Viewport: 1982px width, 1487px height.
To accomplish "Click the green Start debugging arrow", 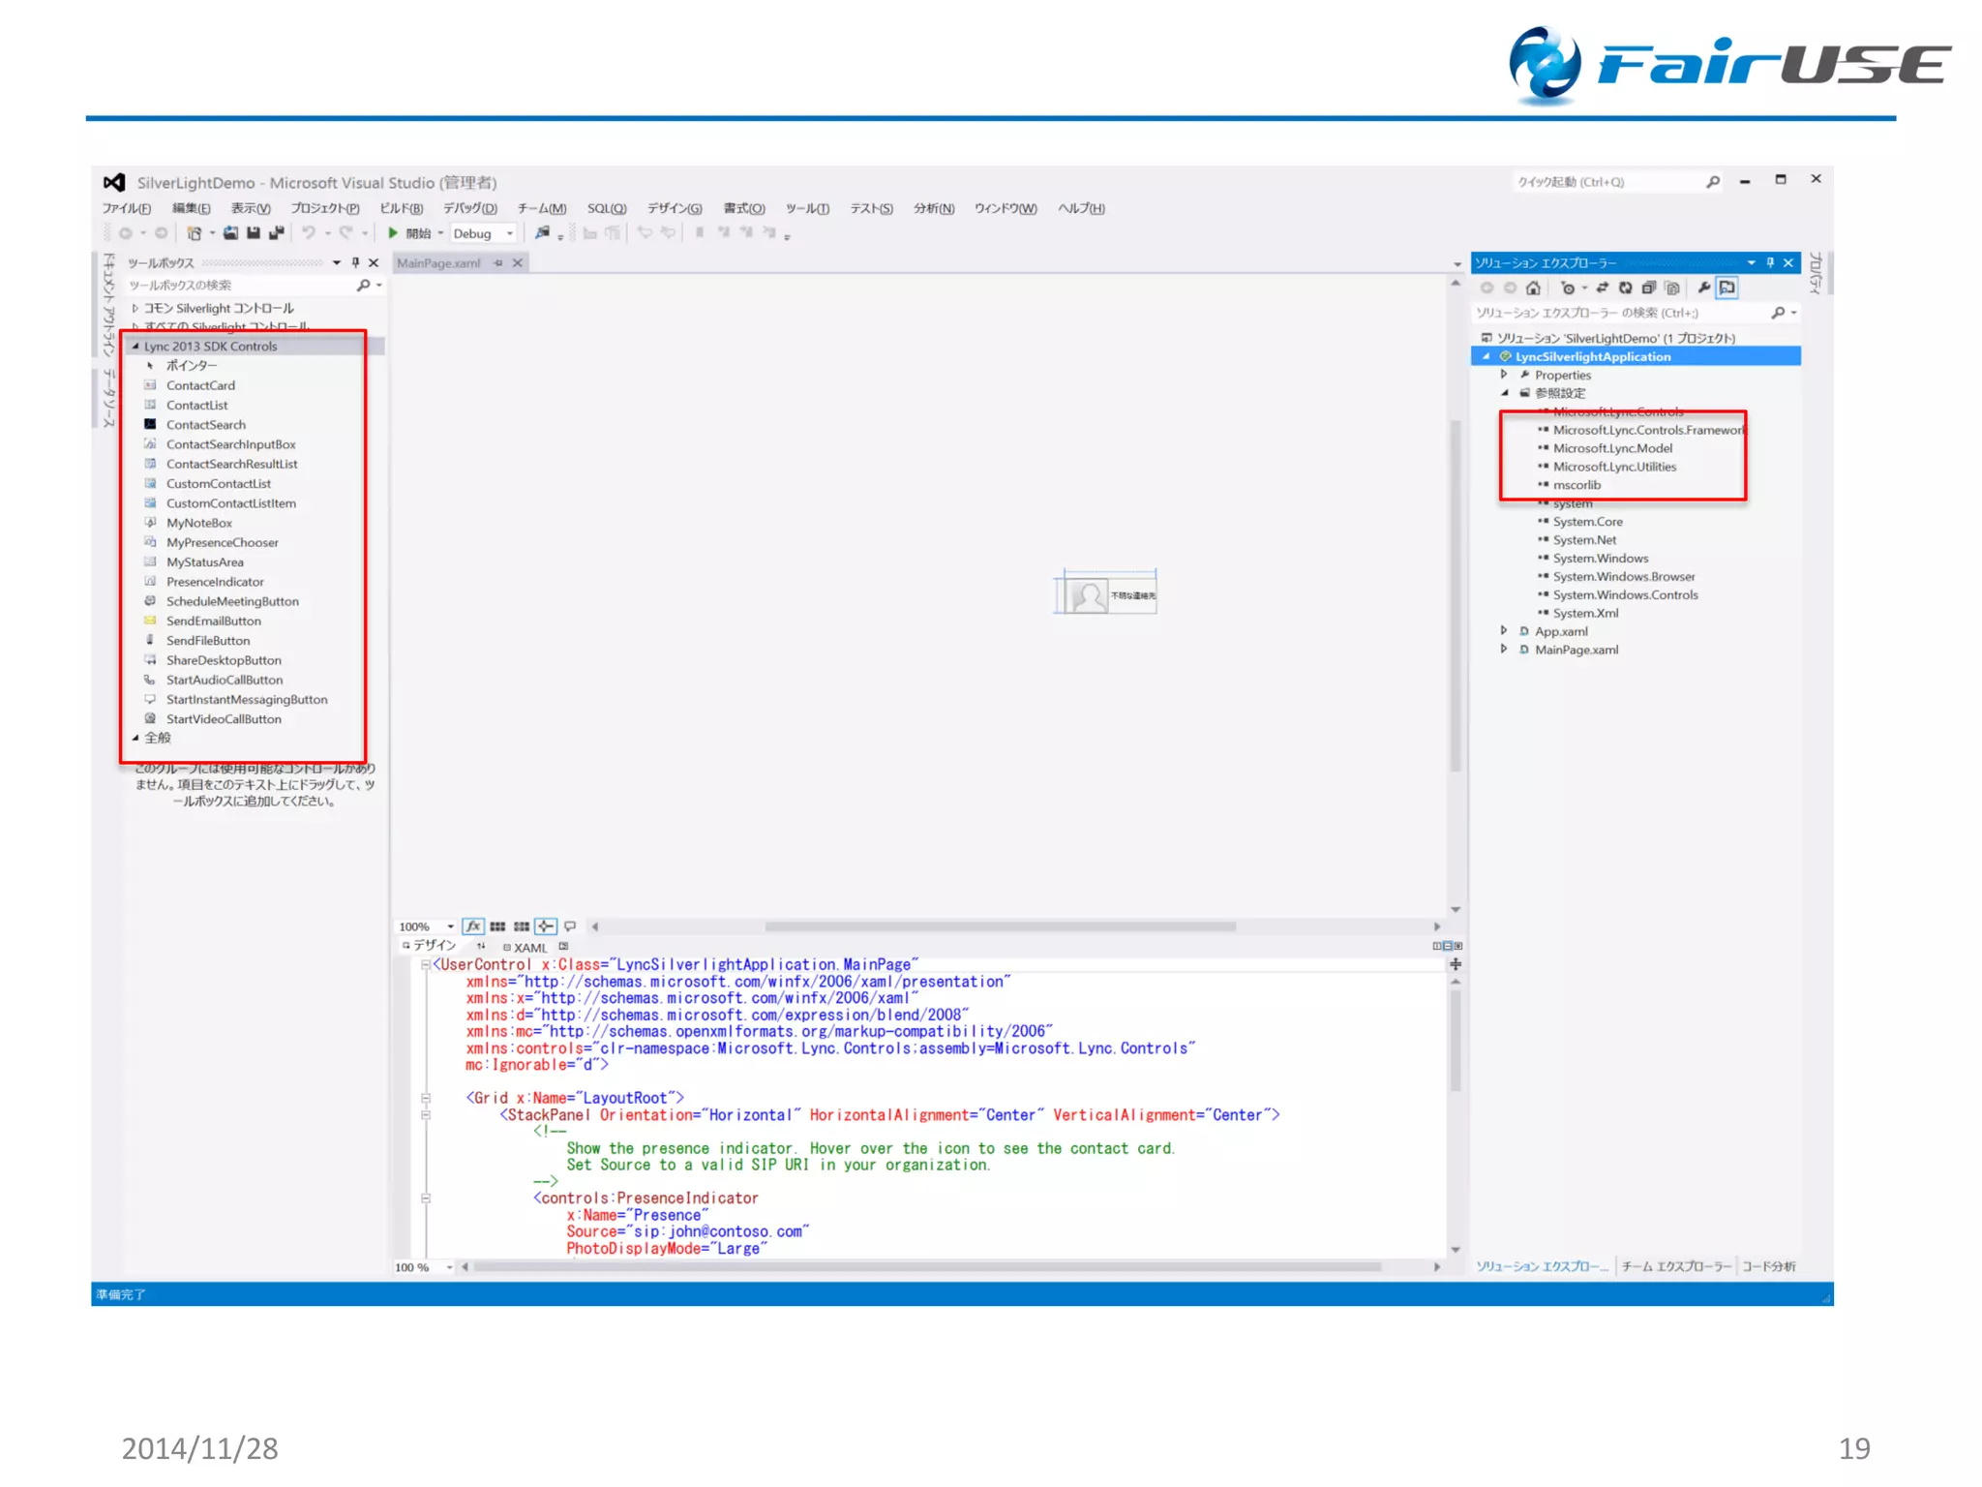I will tap(393, 233).
